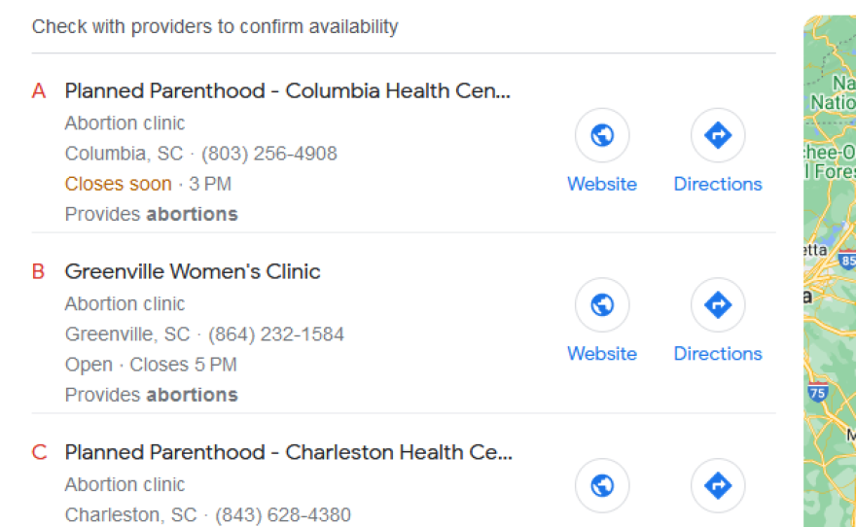Click the Directions text label for Greenville listing

click(x=718, y=354)
